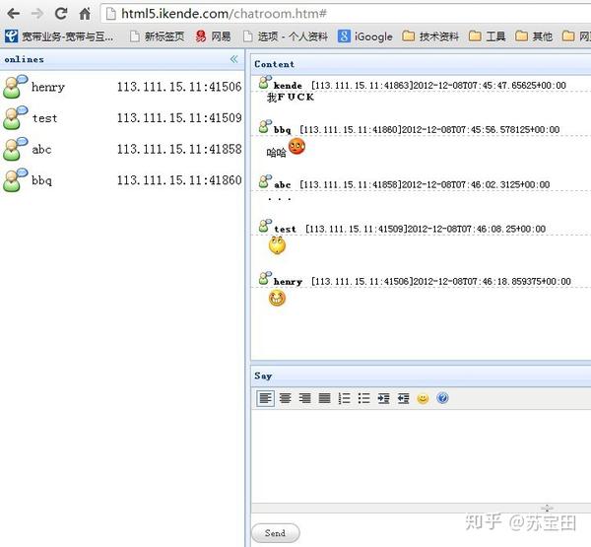The image size is (591, 547).
Task: Open the 技术资料 bookmarks folder
Action: tap(430, 36)
